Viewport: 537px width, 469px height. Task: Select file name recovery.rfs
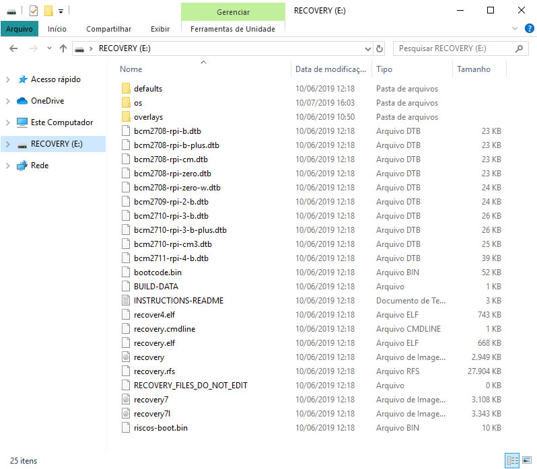155,371
